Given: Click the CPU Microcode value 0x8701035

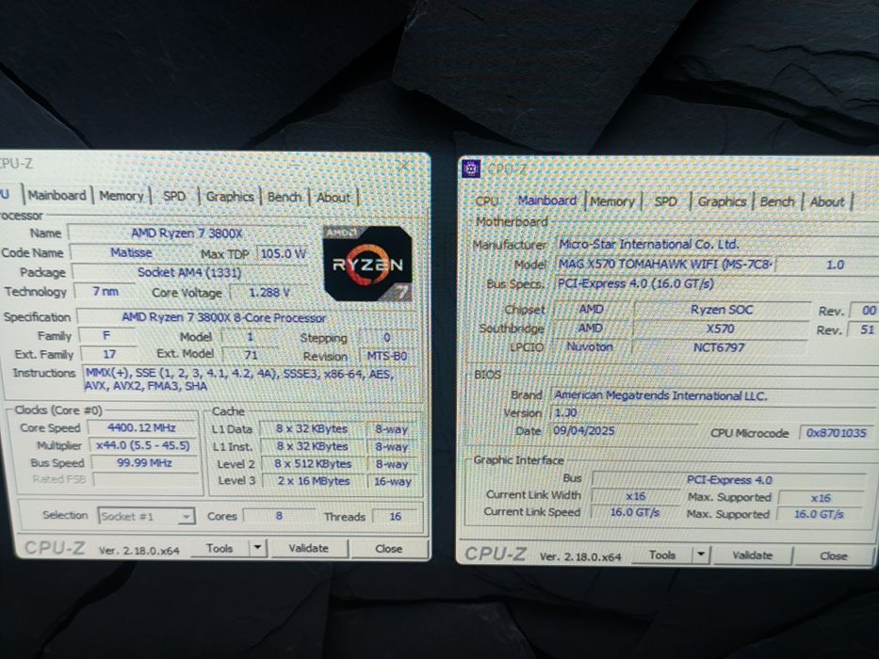Looking at the screenshot, I should (836, 433).
